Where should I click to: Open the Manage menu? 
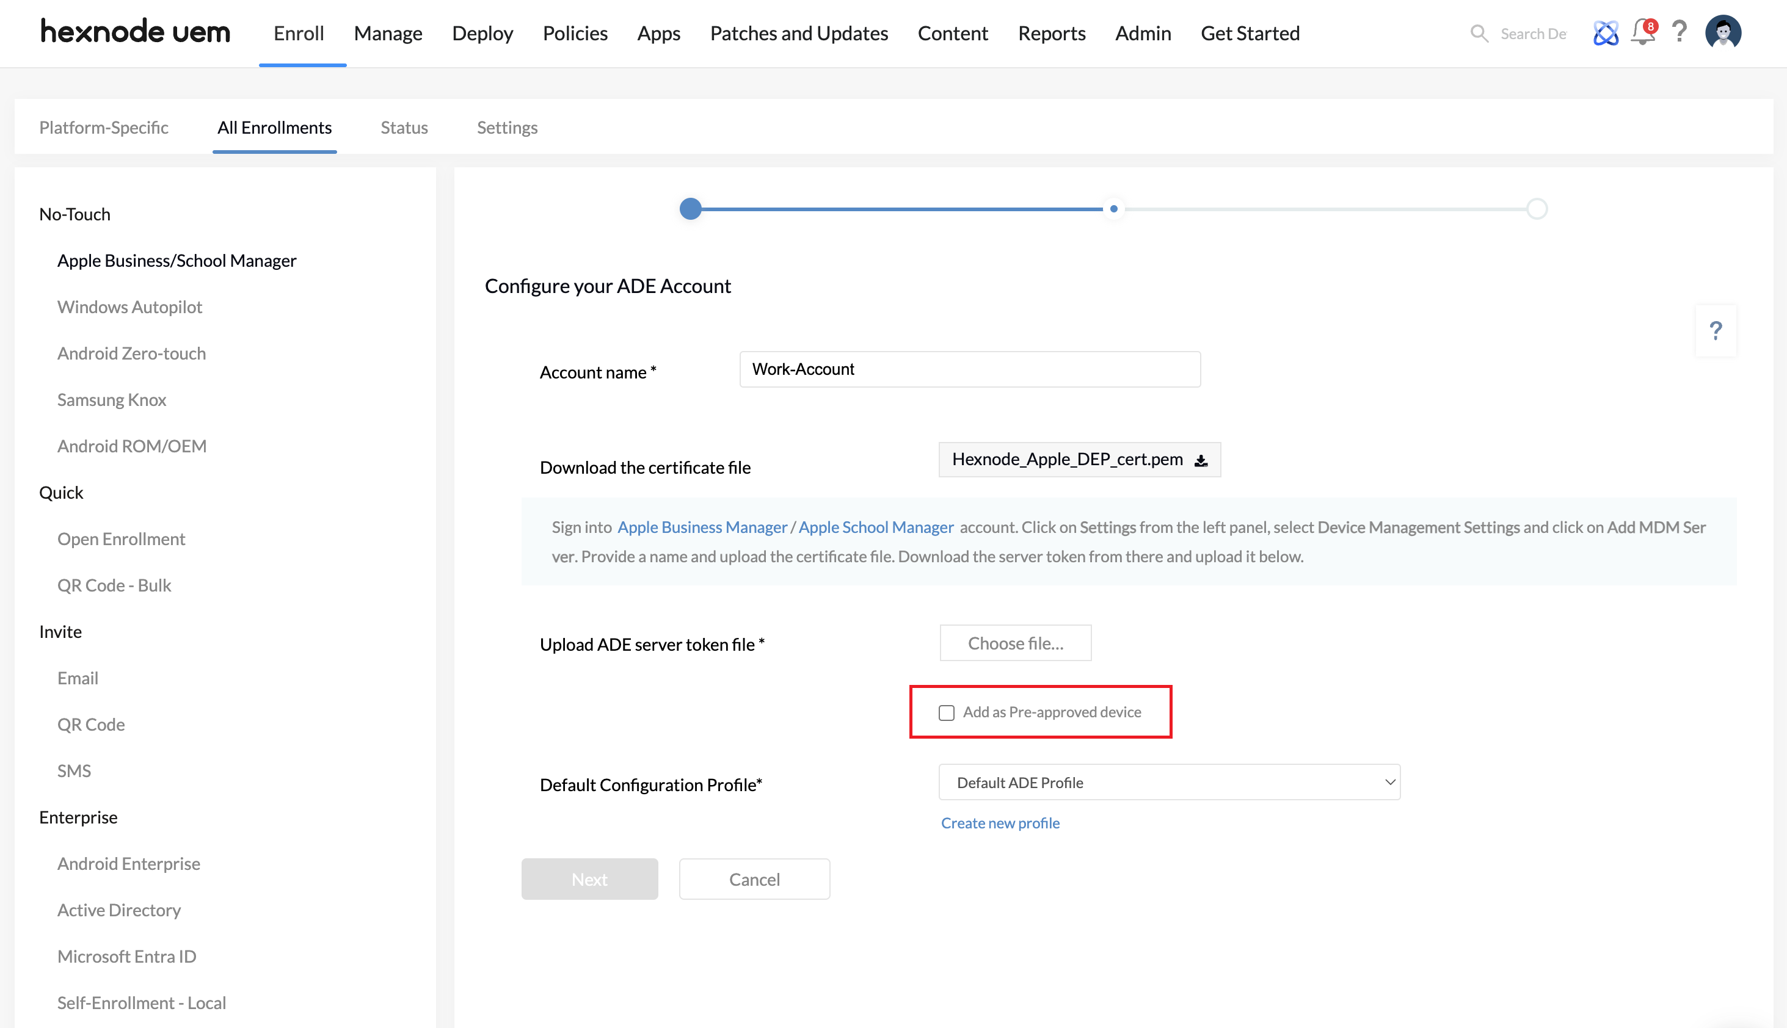click(388, 33)
